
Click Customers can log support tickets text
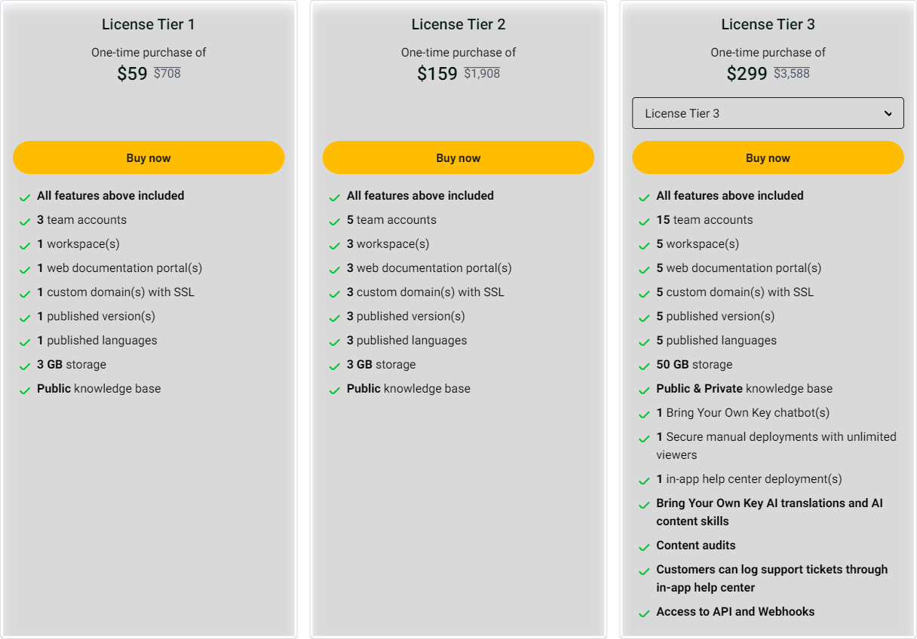pos(771,570)
